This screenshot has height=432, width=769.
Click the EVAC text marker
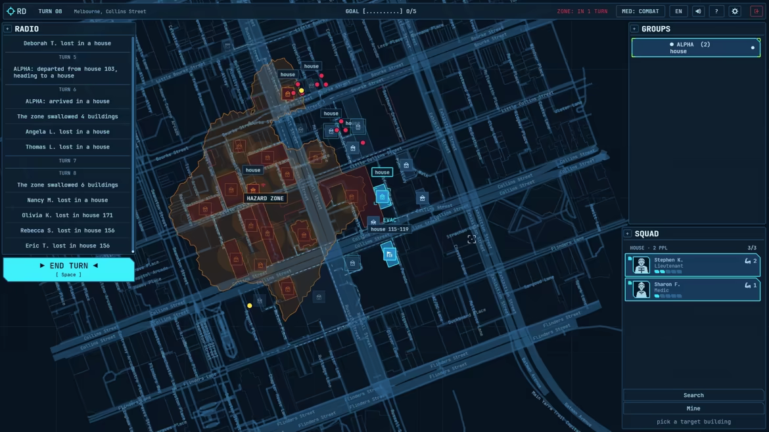point(389,220)
